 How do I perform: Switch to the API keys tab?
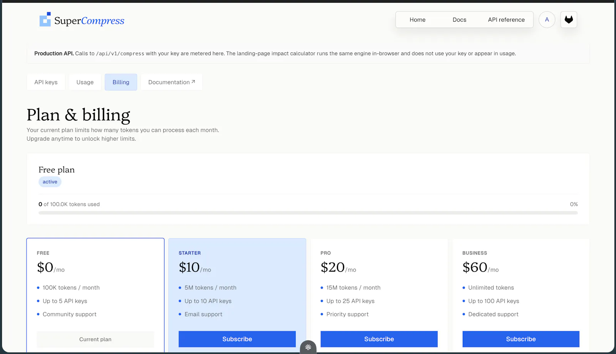point(46,82)
